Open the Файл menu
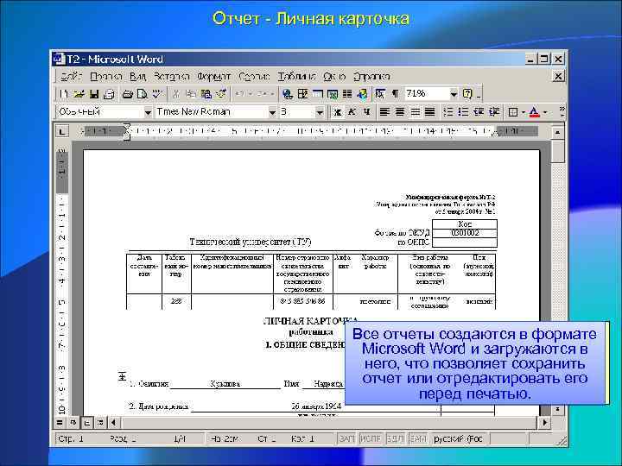Screen dimensions: 622x466 point(72,76)
